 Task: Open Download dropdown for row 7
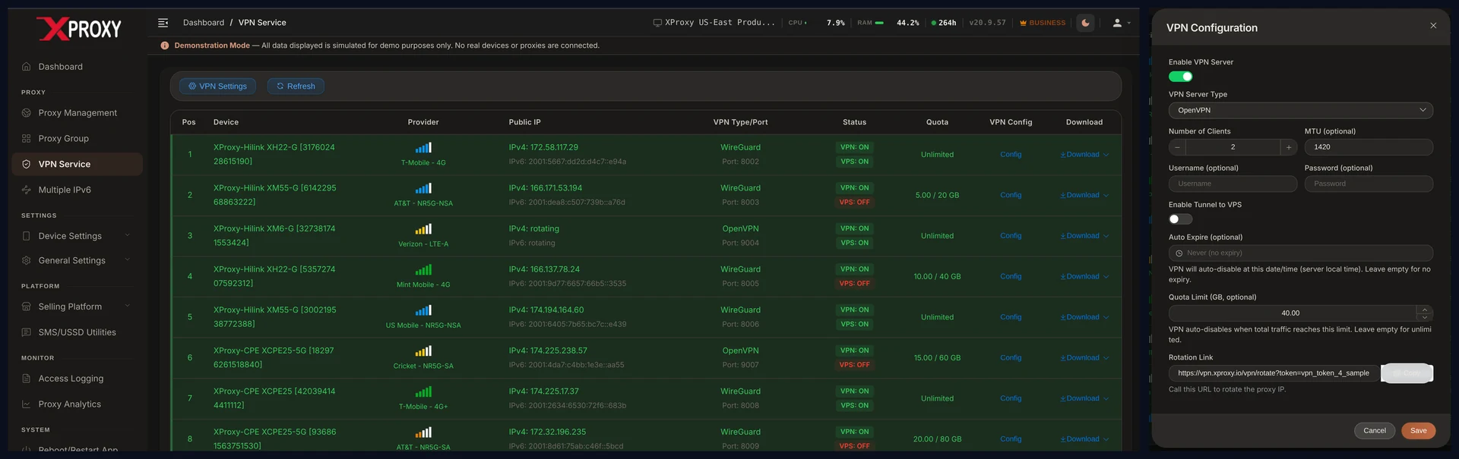pyautogui.click(x=1084, y=398)
